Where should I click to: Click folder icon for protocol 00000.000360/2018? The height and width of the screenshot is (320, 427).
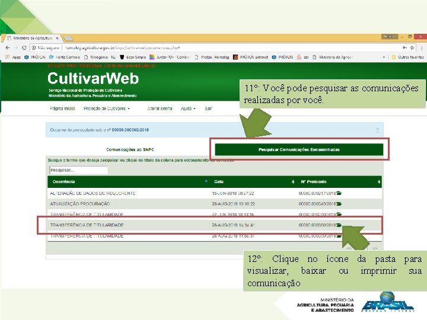(339, 225)
